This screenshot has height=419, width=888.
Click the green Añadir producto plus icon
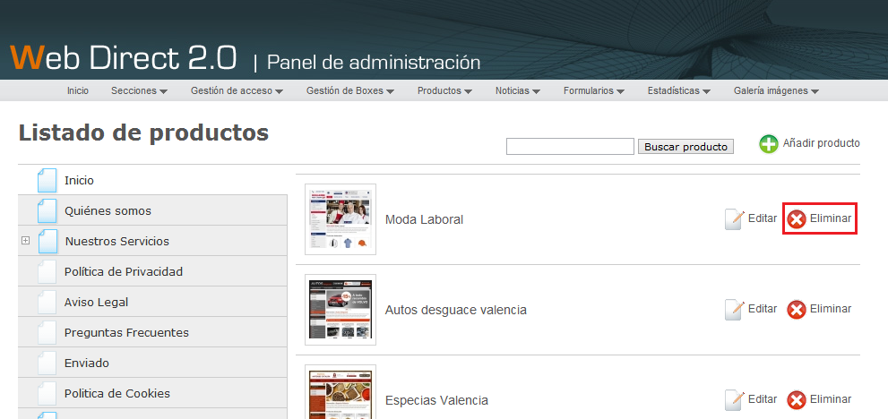pyautogui.click(x=769, y=144)
